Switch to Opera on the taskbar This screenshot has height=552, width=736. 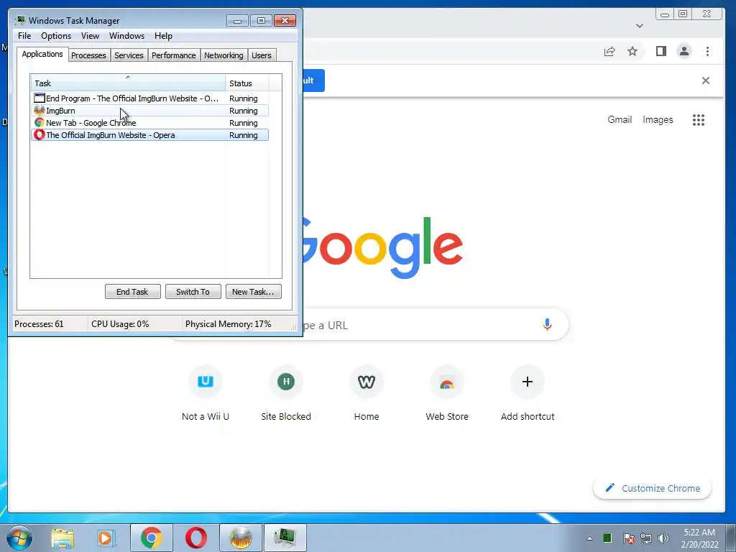point(195,538)
